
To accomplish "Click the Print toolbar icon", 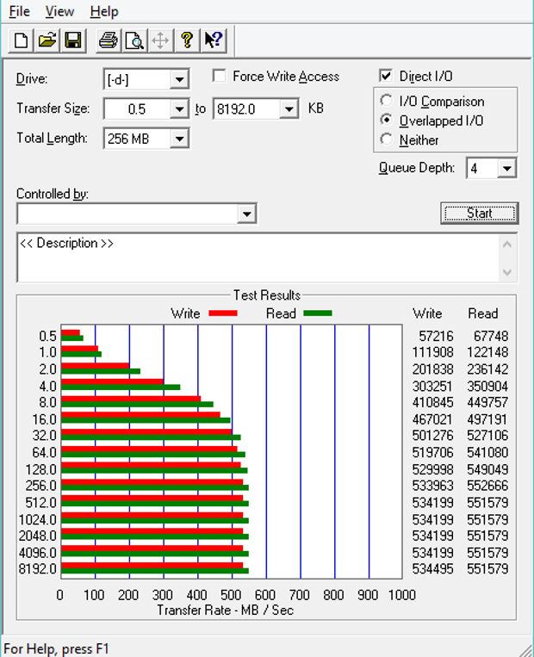I will click(108, 40).
